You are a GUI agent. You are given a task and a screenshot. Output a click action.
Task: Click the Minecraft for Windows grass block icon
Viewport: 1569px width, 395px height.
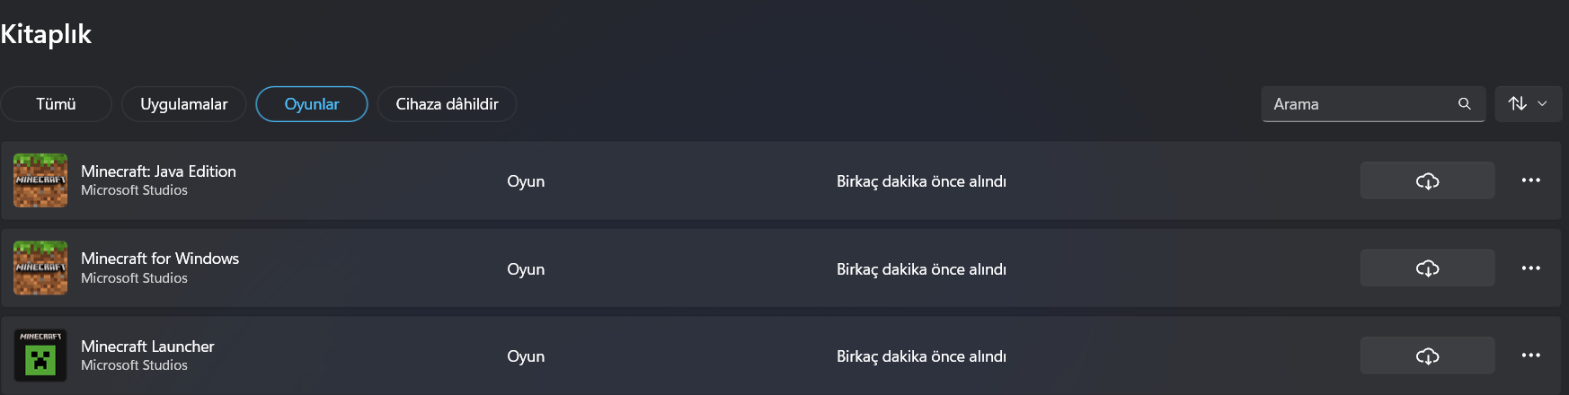tap(40, 268)
